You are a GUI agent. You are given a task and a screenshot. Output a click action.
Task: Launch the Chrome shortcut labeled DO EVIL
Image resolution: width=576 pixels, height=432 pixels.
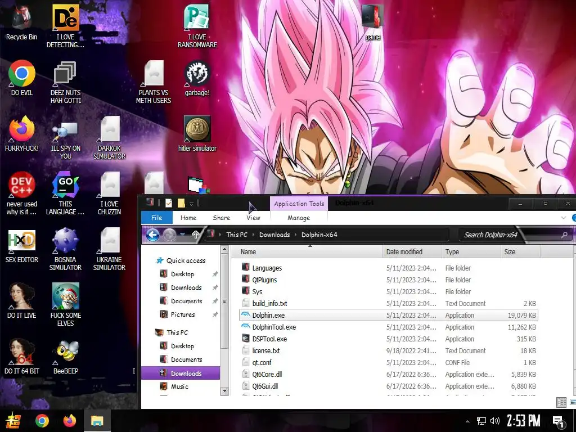[x=22, y=73]
